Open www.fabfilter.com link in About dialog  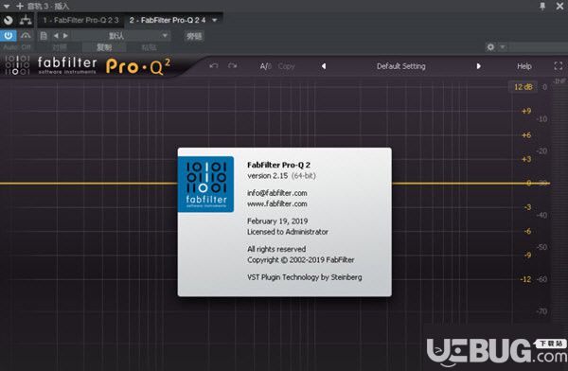tap(277, 204)
